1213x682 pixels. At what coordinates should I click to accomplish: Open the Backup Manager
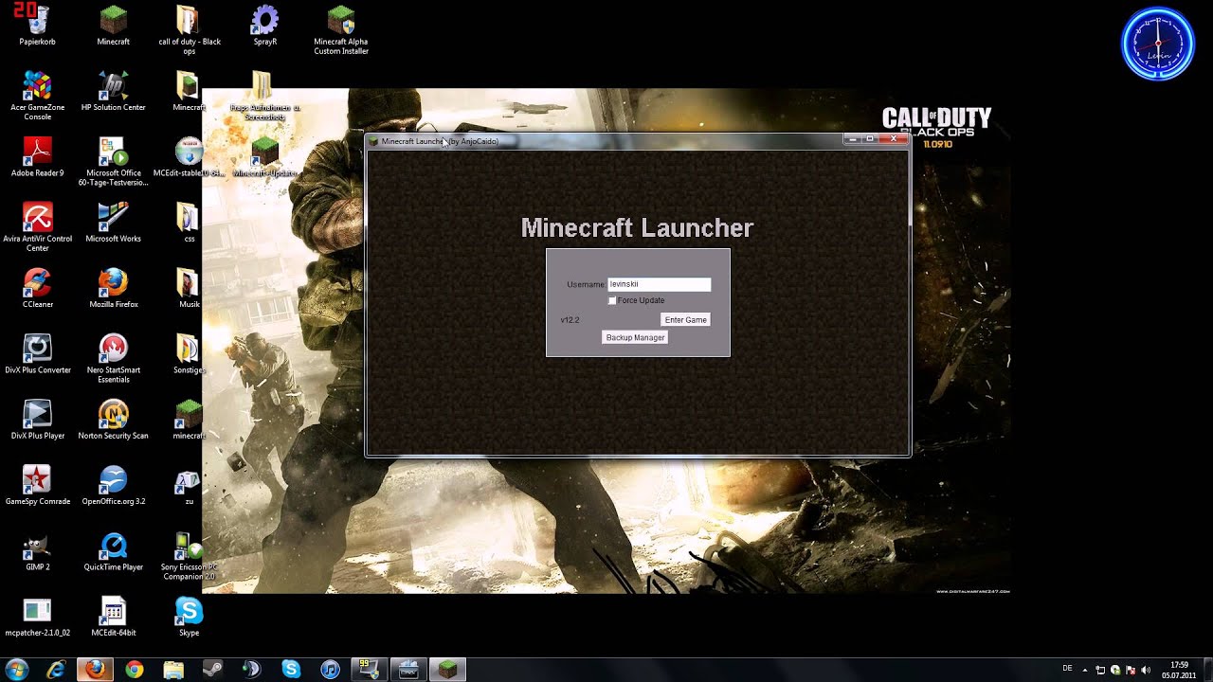[x=635, y=337]
